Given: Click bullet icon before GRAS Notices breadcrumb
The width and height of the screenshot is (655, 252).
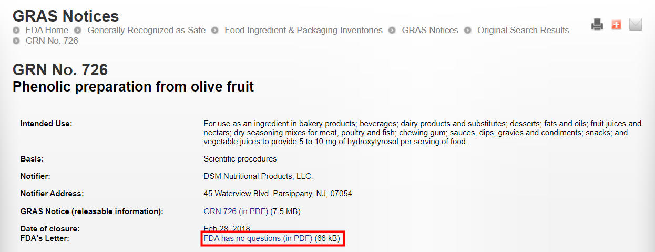Looking at the screenshot, I should 392,31.
